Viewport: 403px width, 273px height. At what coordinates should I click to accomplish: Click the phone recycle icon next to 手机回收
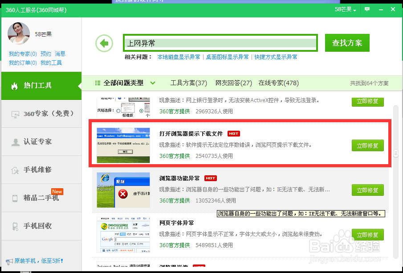(x=15, y=226)
